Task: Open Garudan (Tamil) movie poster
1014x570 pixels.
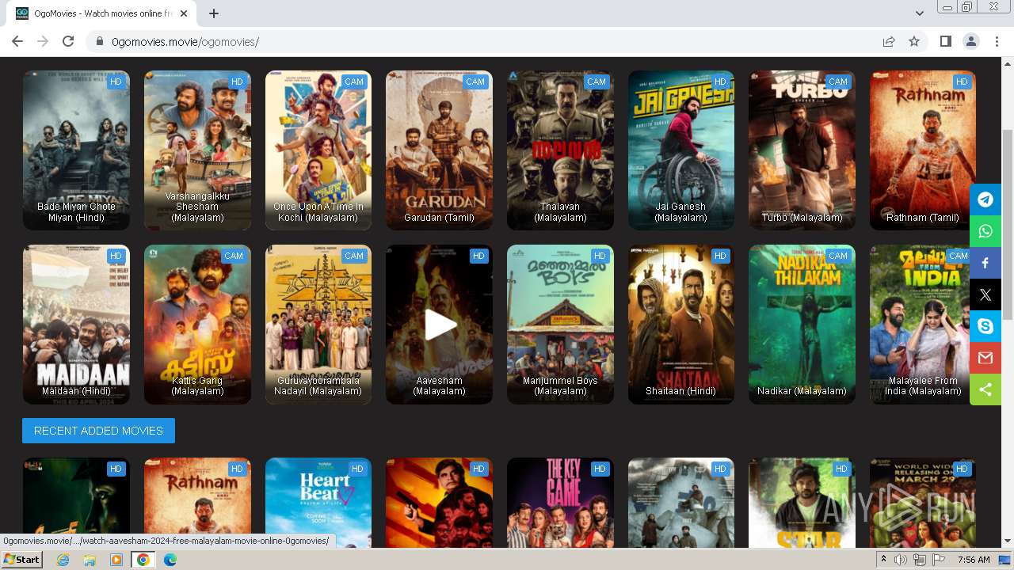Action: (439, 150)
